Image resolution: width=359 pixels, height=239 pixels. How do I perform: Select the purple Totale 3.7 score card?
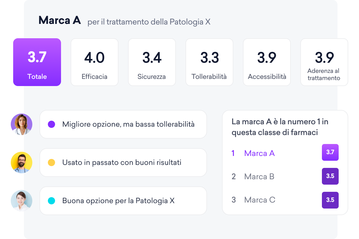37,62
